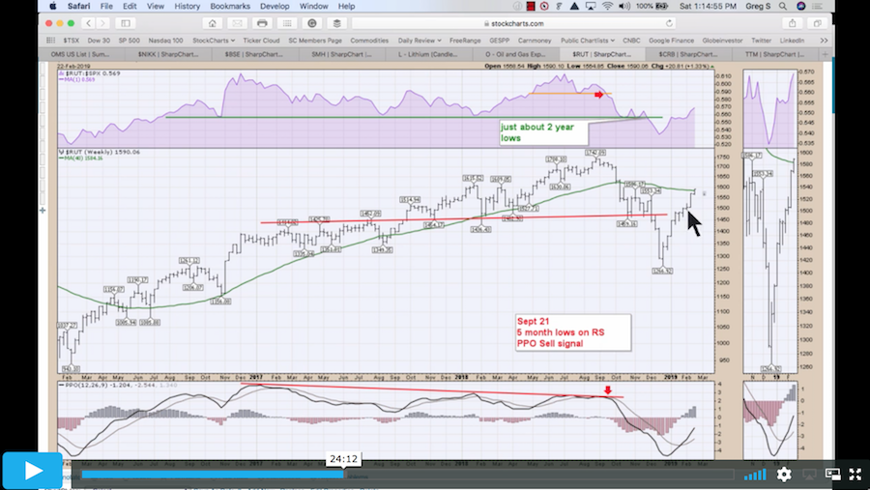Click the Mail toolbar icon
This screenshot has height=490, width=870.
238,23
